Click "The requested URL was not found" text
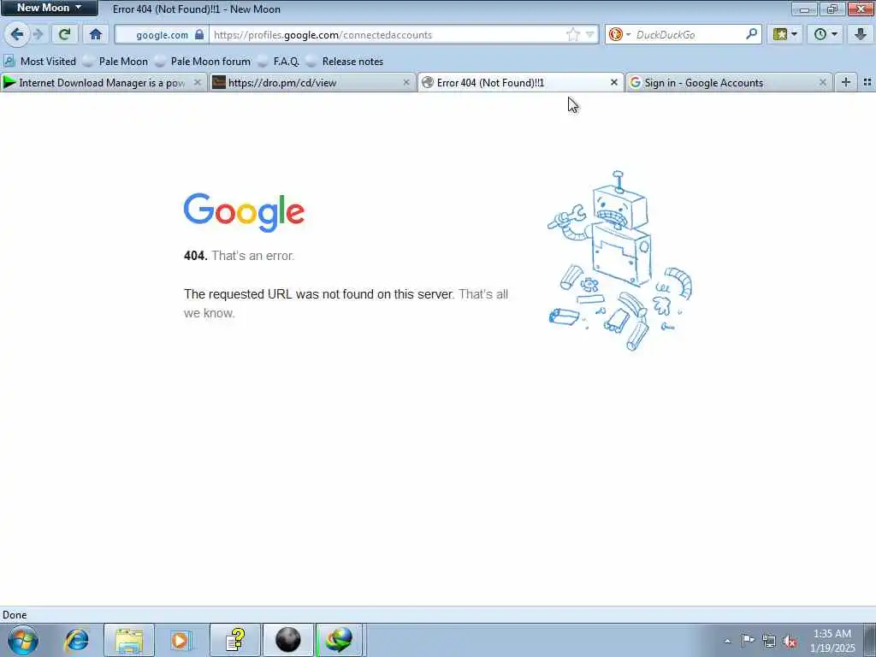Image resolution: width=876 pixels, height=657 pixels. (x=318, y=294)
